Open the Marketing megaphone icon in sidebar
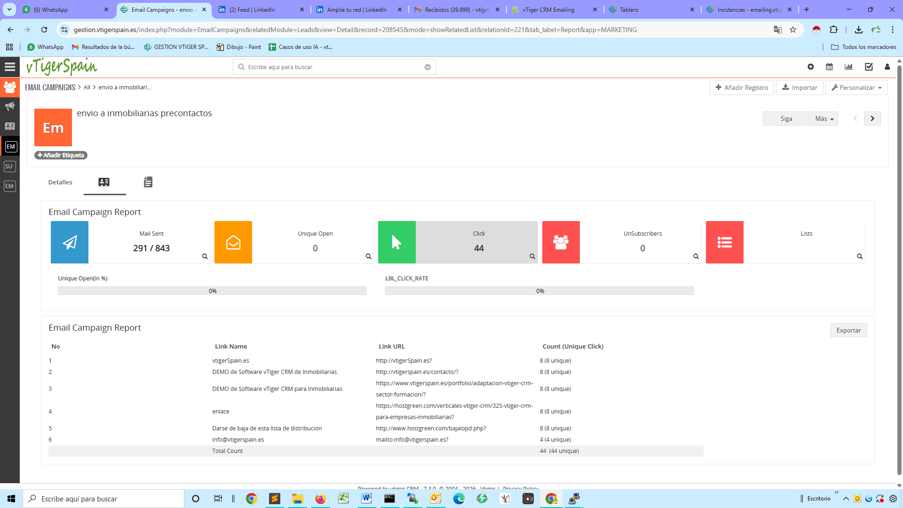903x508 pixels. tap(9, 106)
